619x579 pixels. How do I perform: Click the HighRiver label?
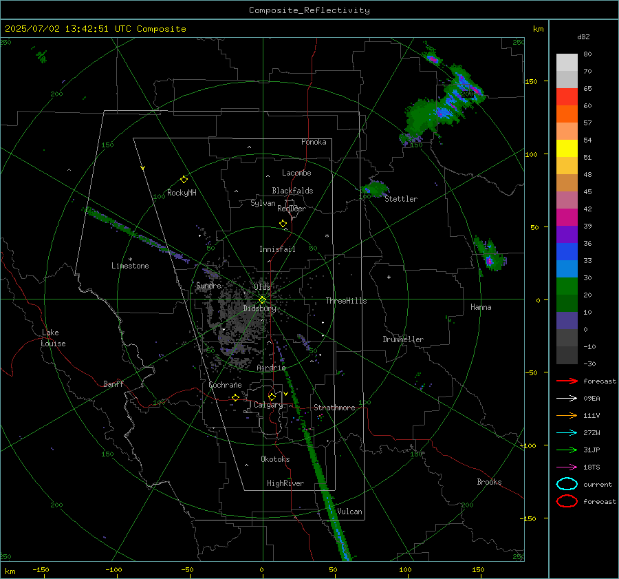pyautogui.click(x=285, y=483)
